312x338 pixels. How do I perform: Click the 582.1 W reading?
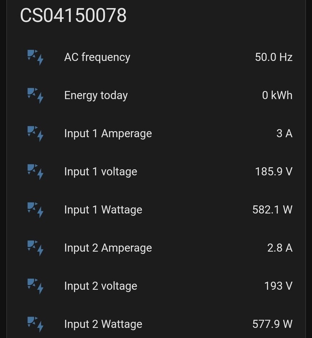(272, 210)
